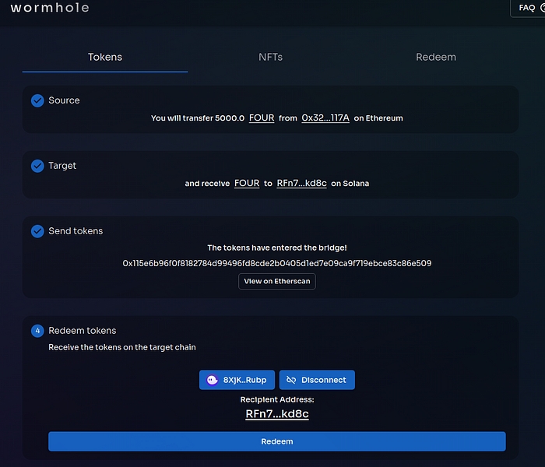
Task: Click the unlink icon on Disconnect button
Action: 291,380
